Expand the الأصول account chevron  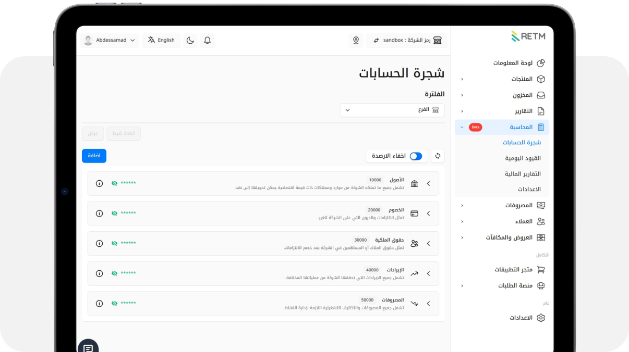click(x=429, y=184)
